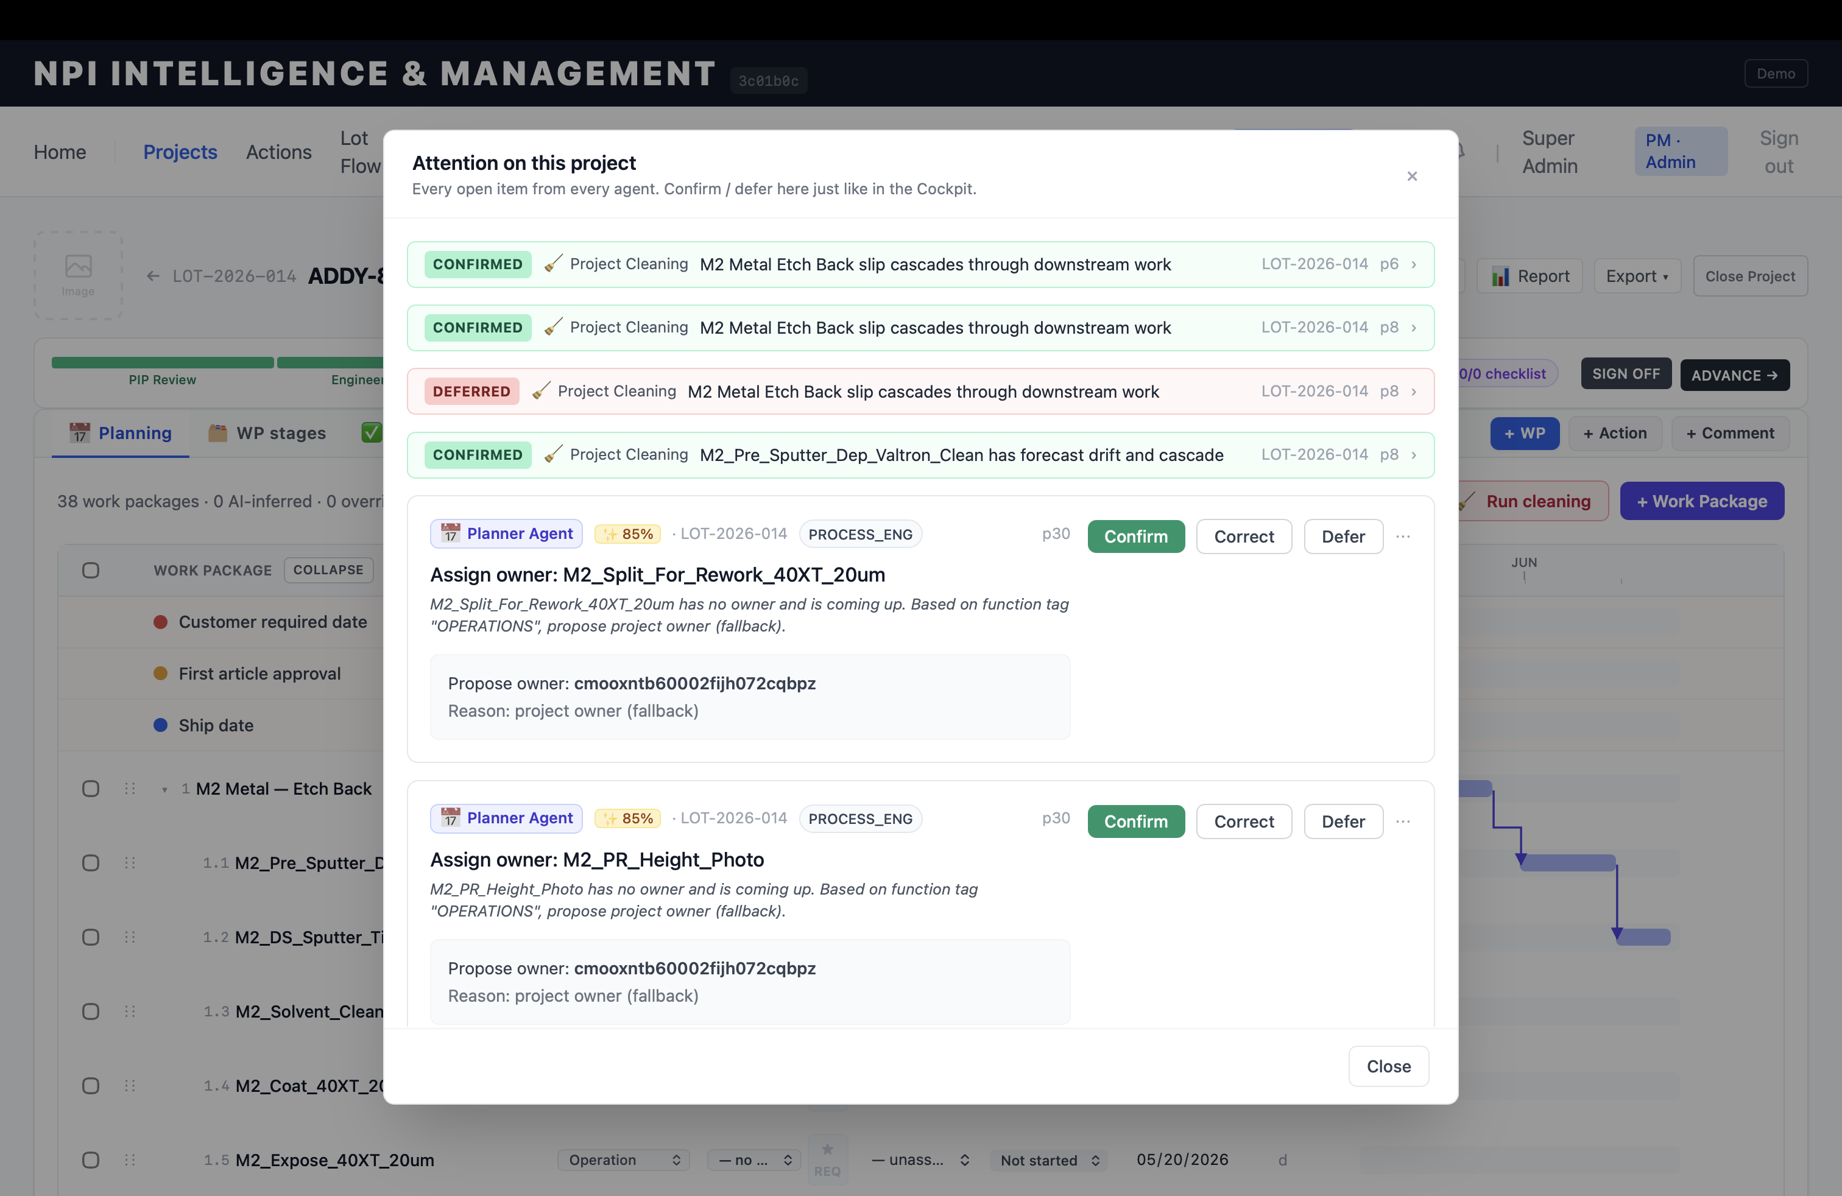Open more options for M2_Split_For_Rework item
The width and height of the screenshot is (1842, 1196).
click(x=1403, y=536)
